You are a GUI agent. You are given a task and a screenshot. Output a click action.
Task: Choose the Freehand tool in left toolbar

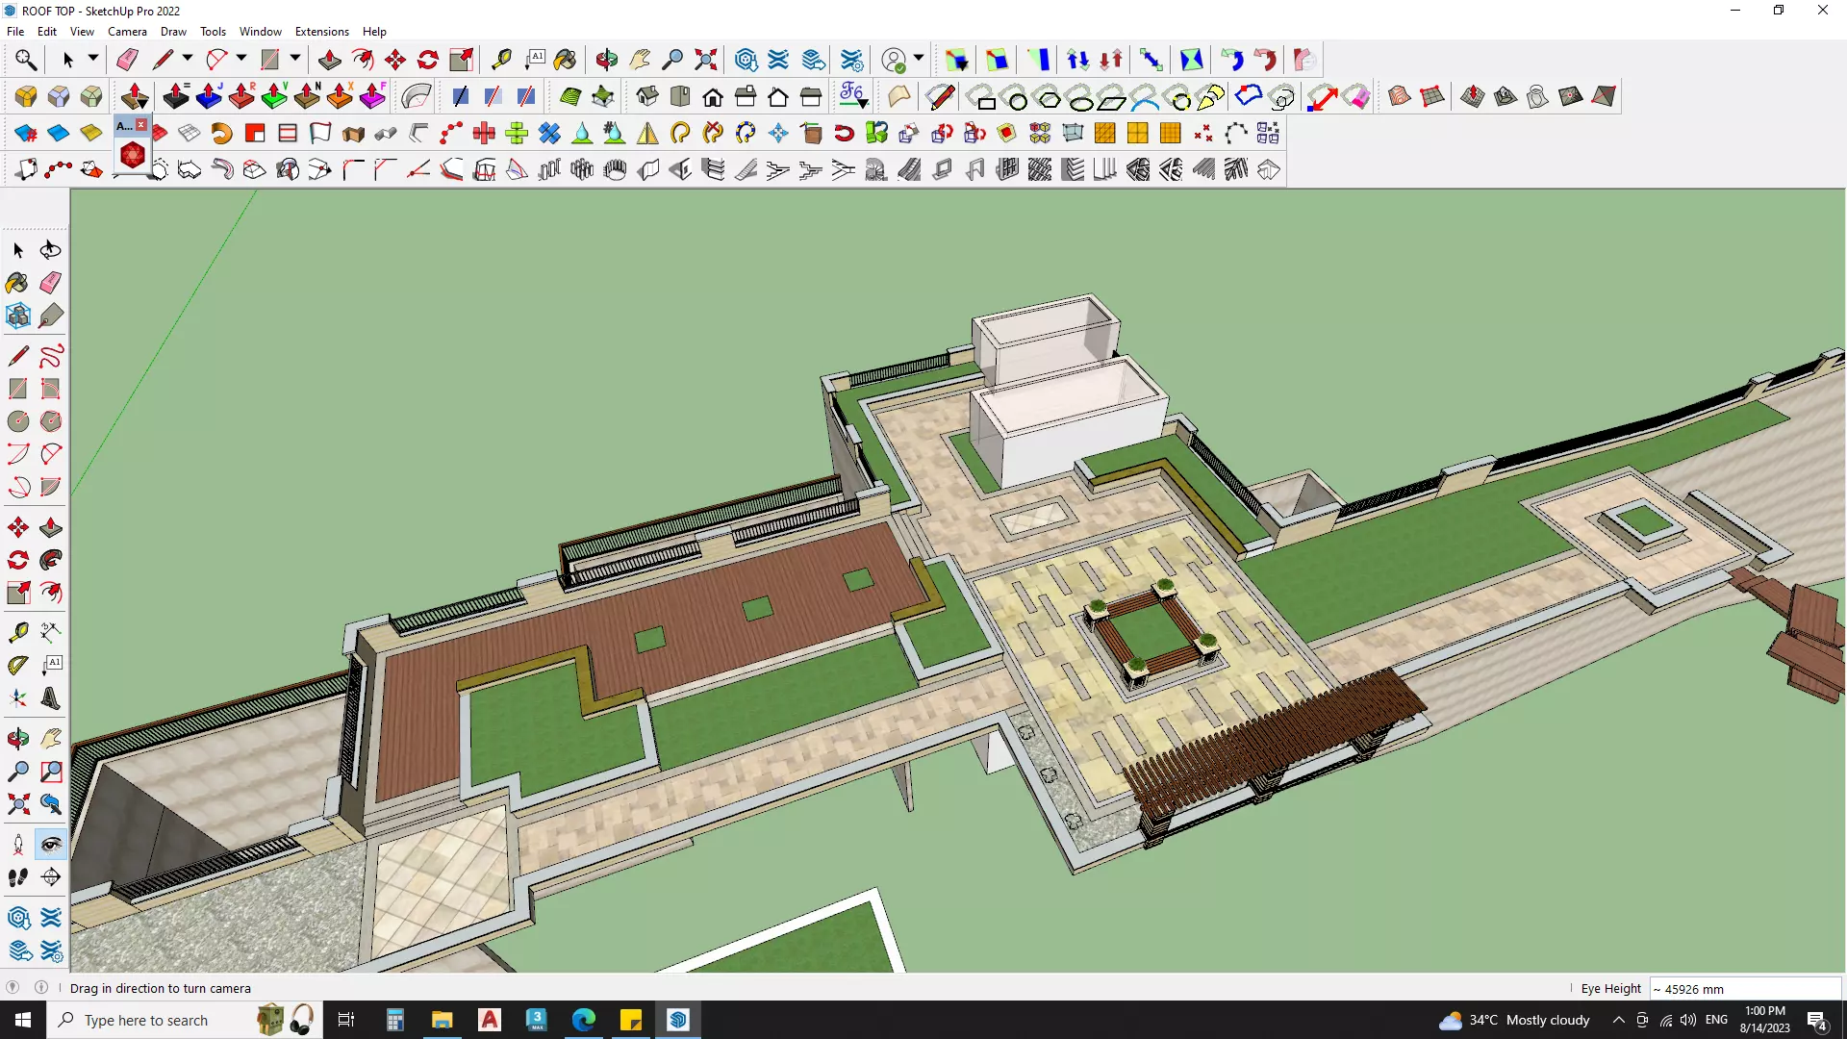[x=51, y=356]
